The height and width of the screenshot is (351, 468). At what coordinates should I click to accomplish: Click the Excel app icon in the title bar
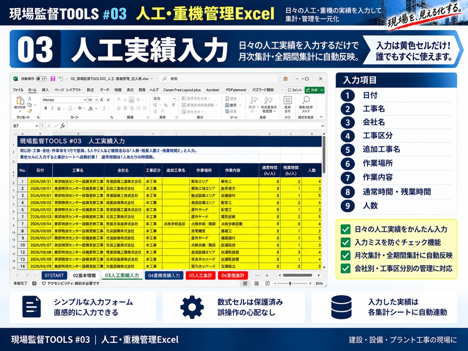click(15, 79)
